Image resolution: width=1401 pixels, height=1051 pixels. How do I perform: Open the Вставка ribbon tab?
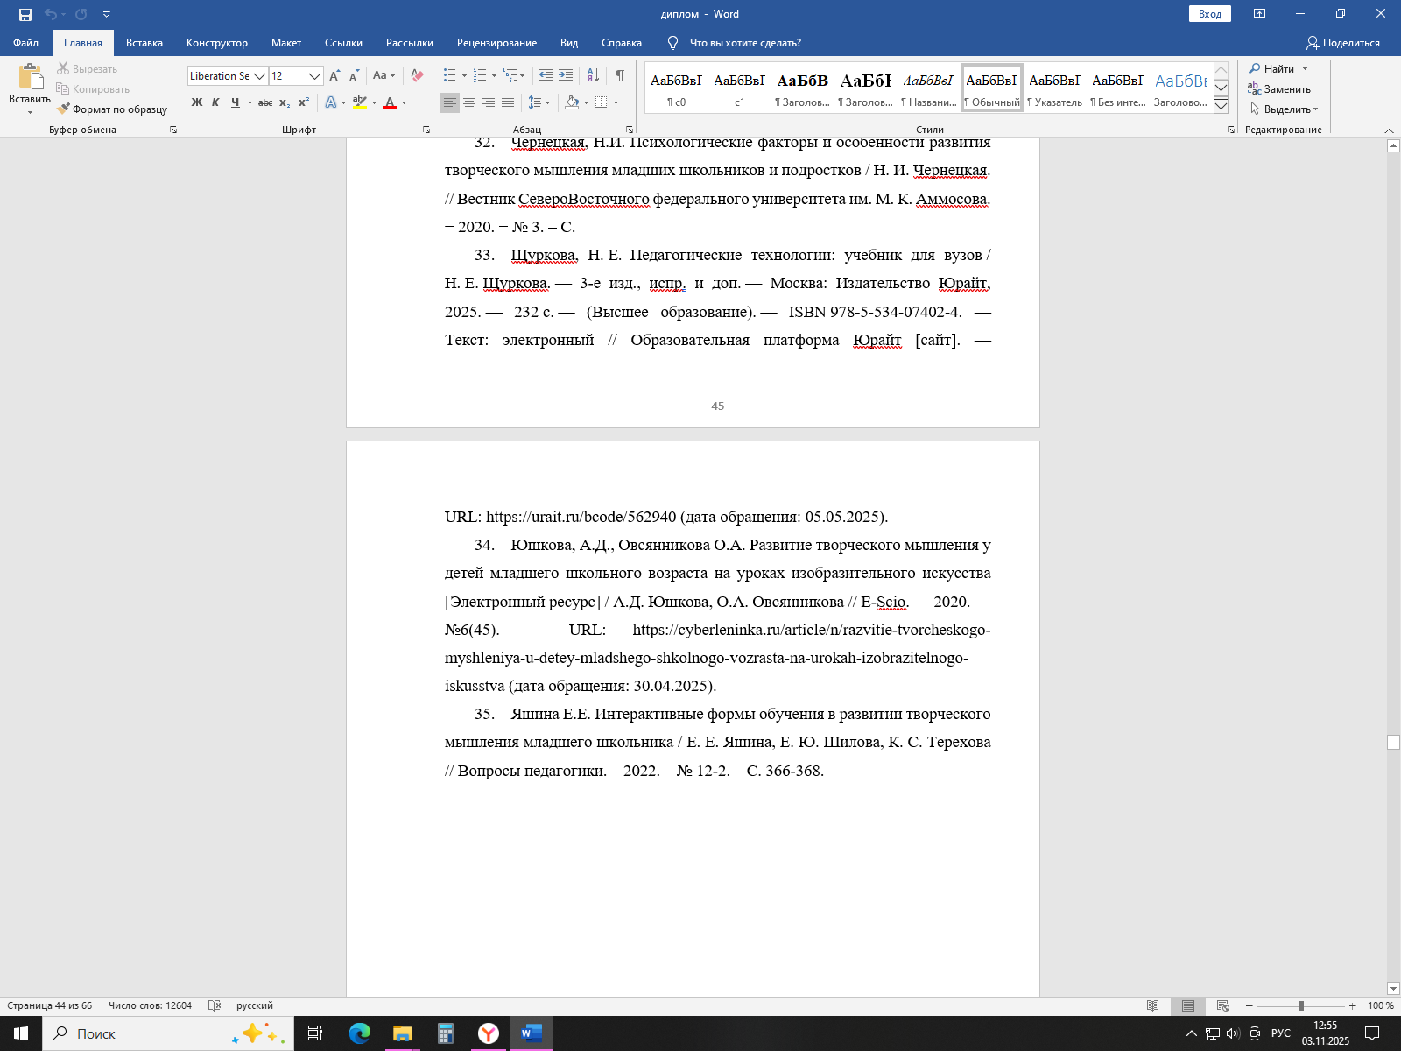pyautogui.click(x=144, y=43)
